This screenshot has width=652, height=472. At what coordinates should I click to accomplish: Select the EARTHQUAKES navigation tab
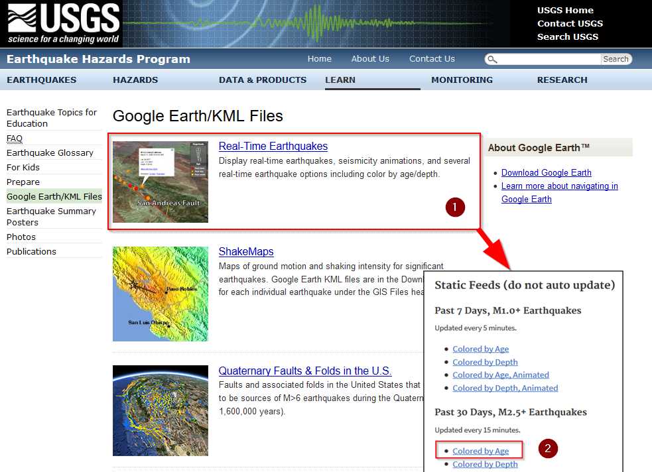tap(42, 80)
